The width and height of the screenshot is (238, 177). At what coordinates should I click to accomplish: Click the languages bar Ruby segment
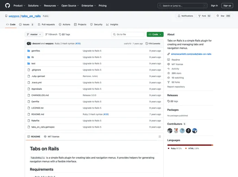tap(190, 145)
